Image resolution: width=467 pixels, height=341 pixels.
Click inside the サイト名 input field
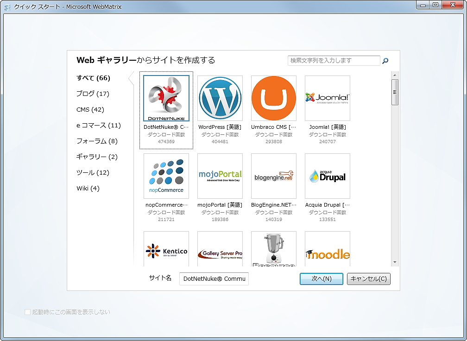click(214, 278)
